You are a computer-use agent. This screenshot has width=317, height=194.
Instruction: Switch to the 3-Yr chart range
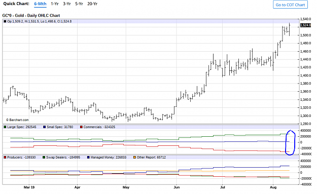point(67,4)
